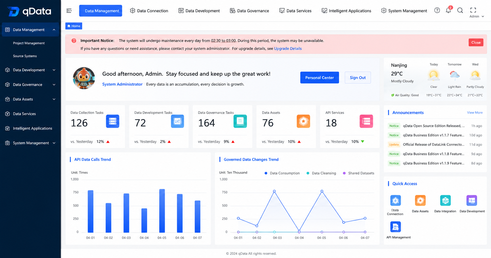Screen dimensions: 491x258
Task: Click the search magnifier icon
Action: pyautogui.click(x=460, y=11)
